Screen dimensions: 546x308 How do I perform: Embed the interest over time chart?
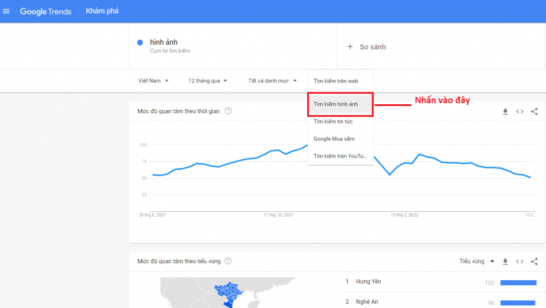tap(519, 111)
